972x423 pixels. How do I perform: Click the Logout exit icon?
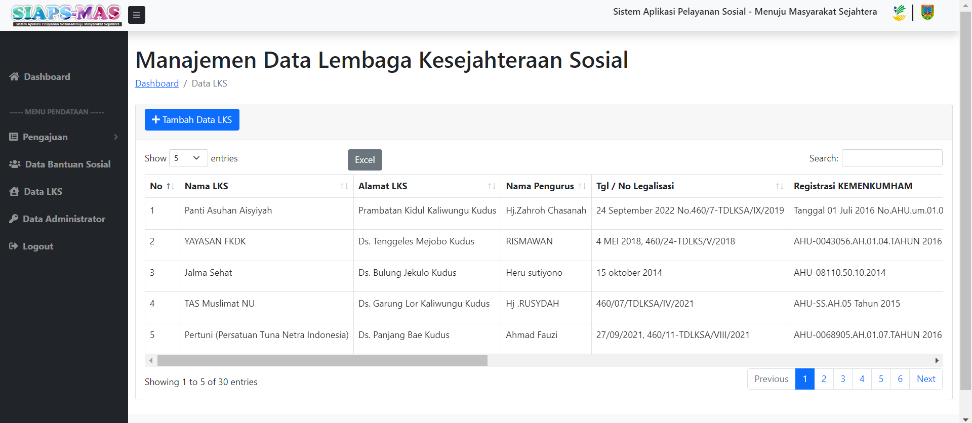coord(14,246)
